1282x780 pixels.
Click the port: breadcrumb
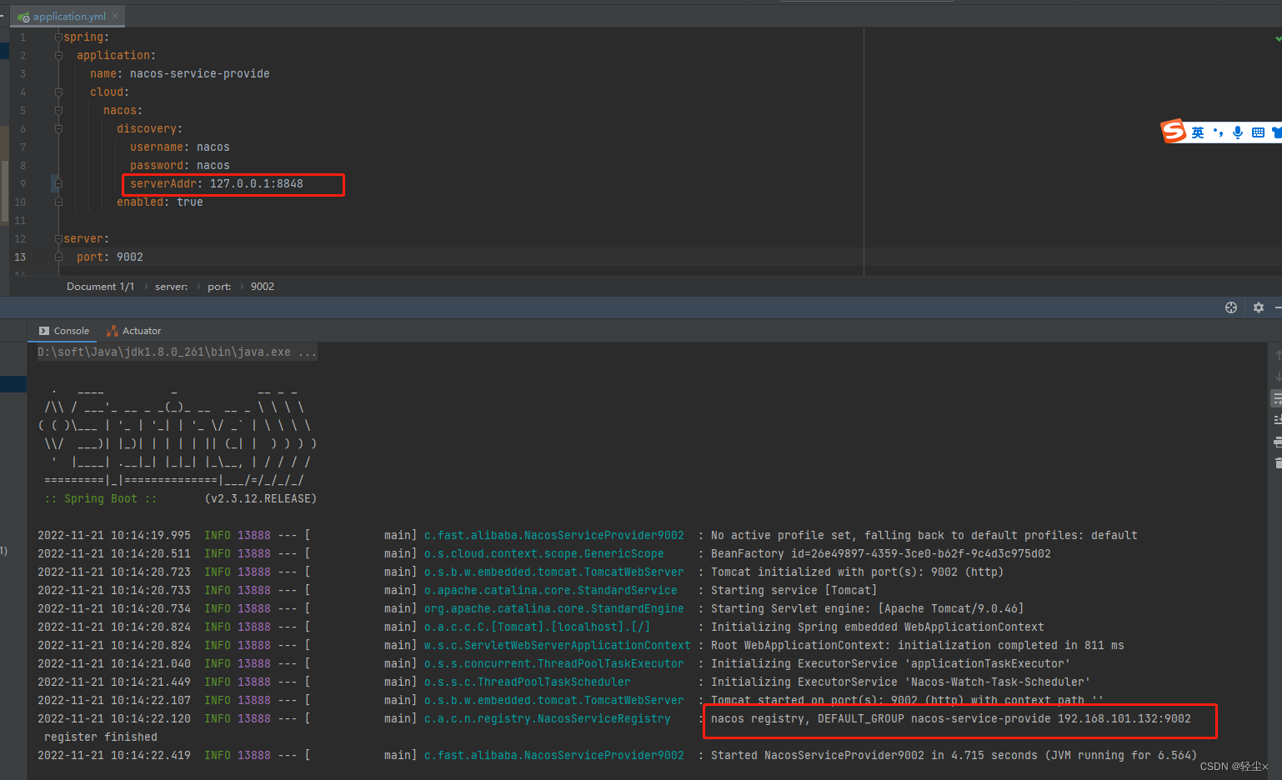coord(218,286)
